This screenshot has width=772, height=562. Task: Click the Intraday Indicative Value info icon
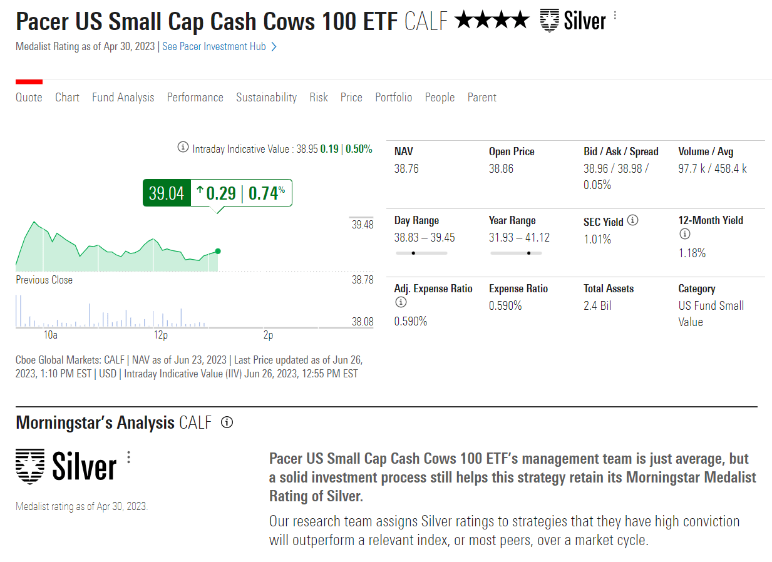point(183,147)
